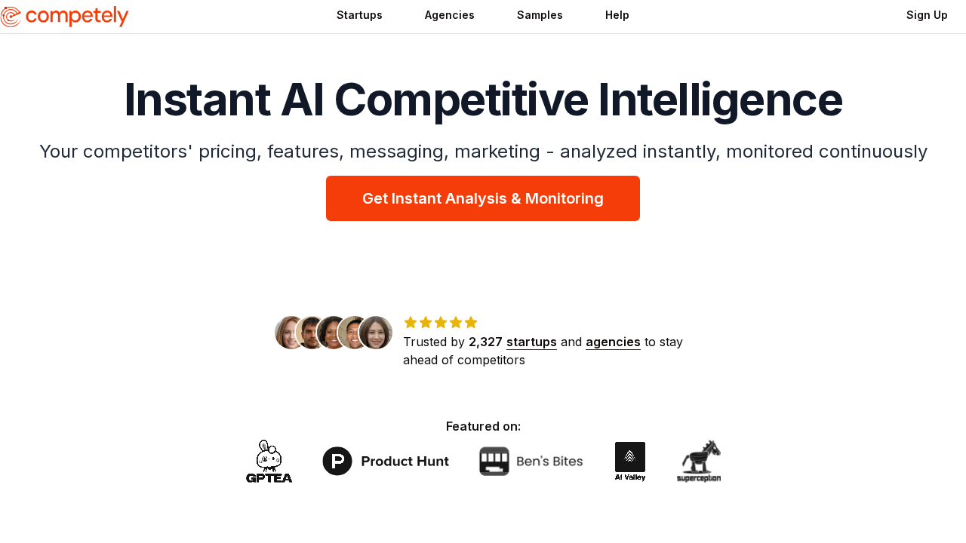Click the Competely logo in header

tap(64, 16)
